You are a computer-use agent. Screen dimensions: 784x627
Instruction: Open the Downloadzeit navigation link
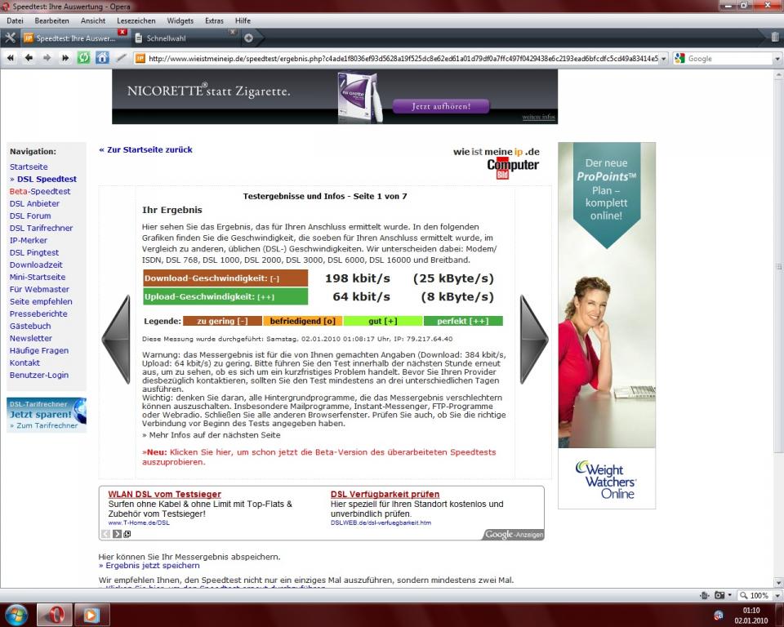pyautogui.click(x=36, y=265)
